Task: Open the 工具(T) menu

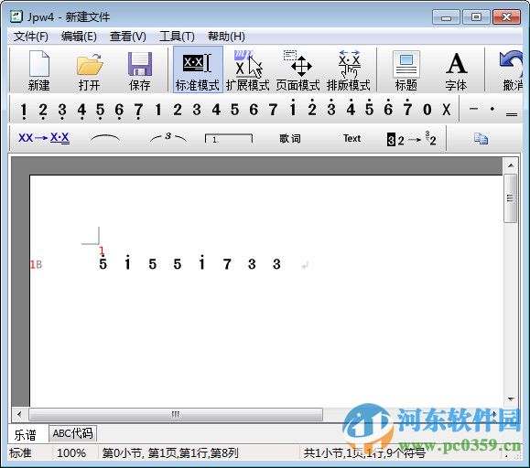Action: 177,37
